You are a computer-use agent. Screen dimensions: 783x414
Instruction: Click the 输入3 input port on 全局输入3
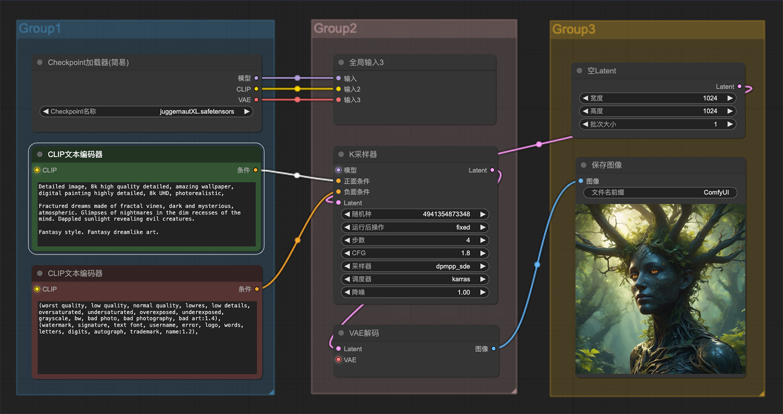click(x=338, y=100)
